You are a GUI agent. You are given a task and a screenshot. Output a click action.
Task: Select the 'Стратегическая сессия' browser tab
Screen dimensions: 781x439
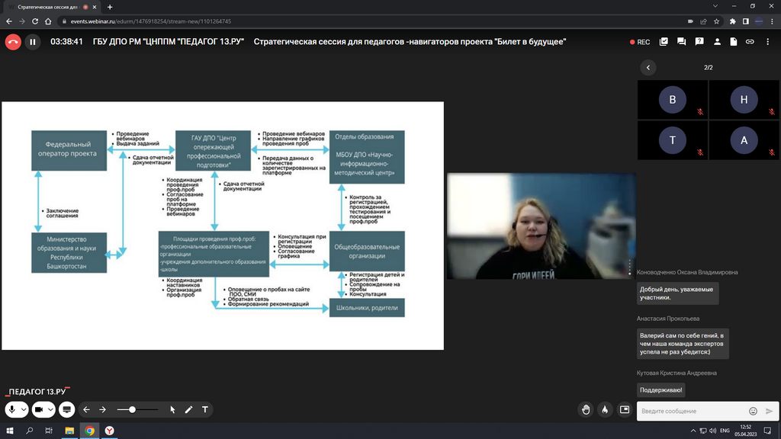pyautogui.click(x=50, y=7)
